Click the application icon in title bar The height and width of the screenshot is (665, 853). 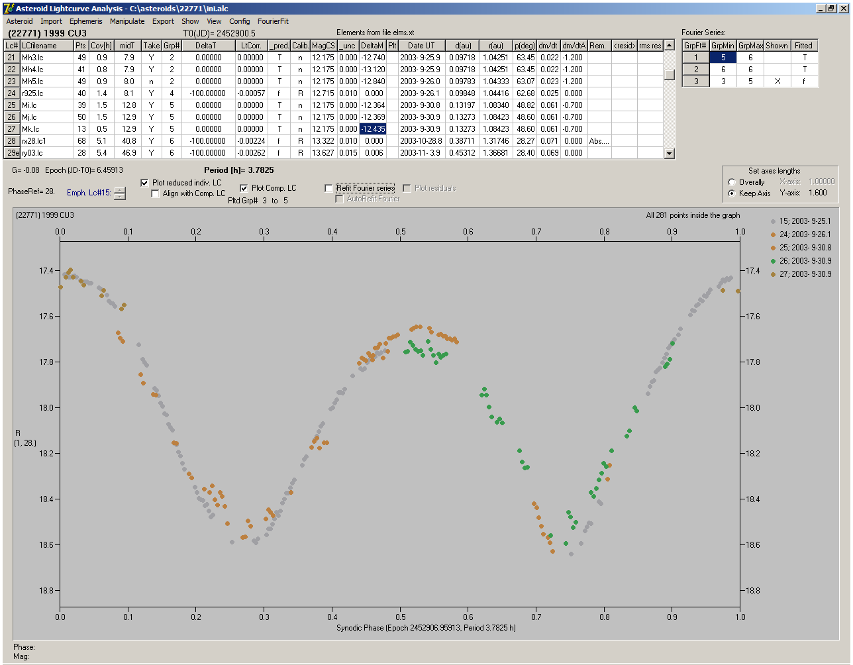tap(9, 8)
